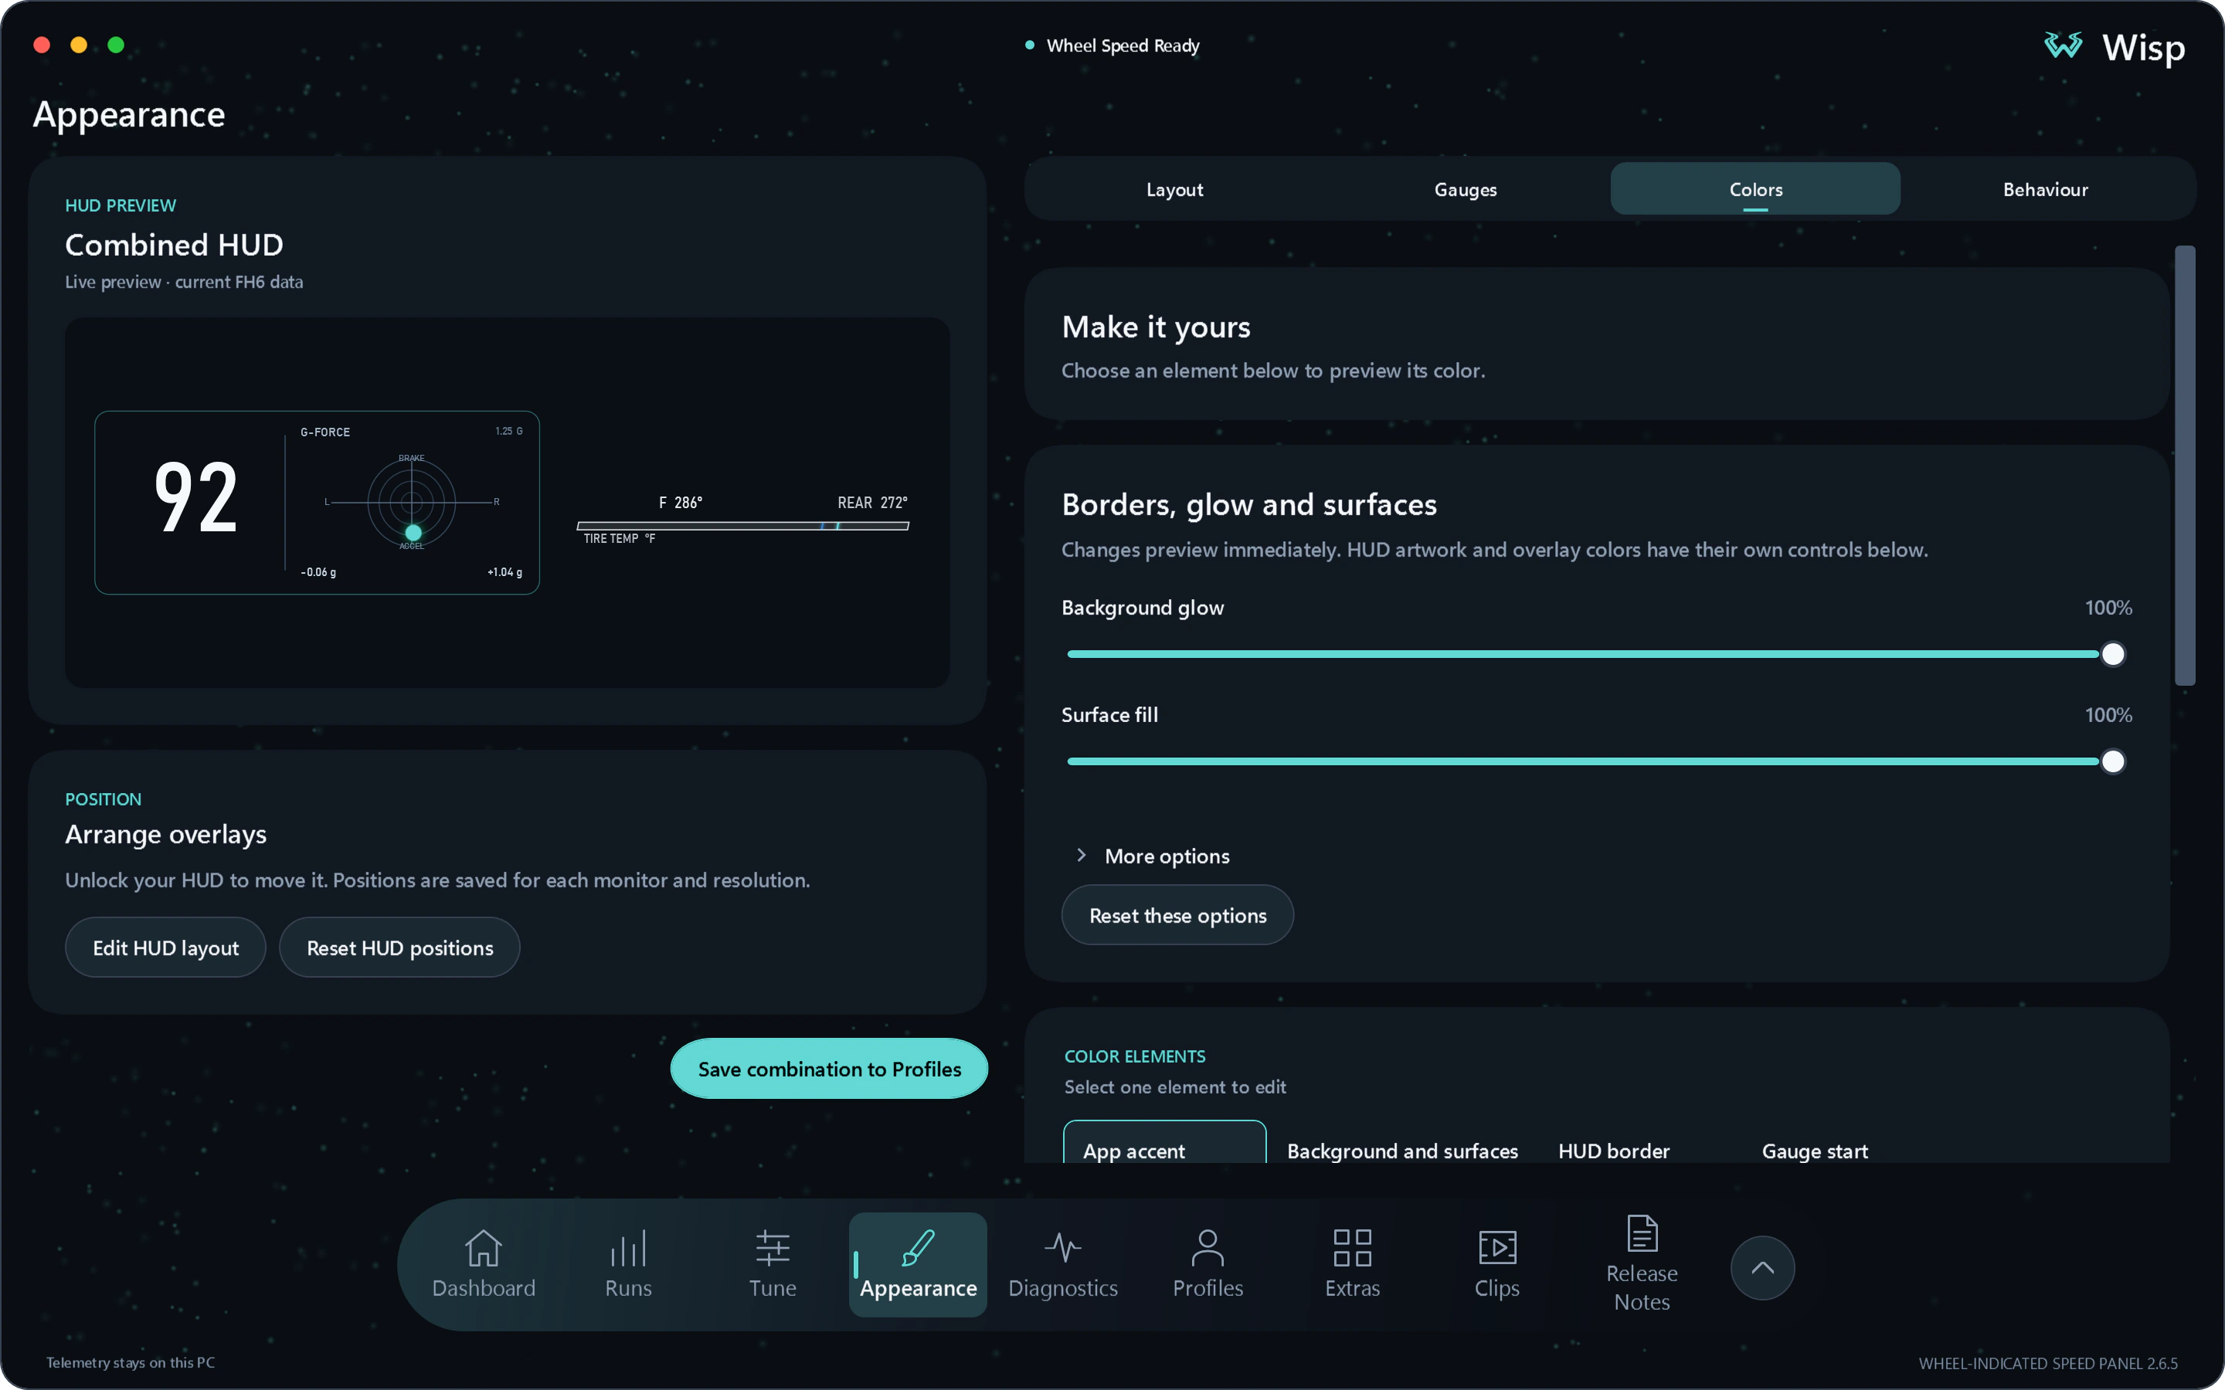This screenshot has height=1390, width=2225.
Task: Switch to the Gauges tab
Action: (1466, 189)
